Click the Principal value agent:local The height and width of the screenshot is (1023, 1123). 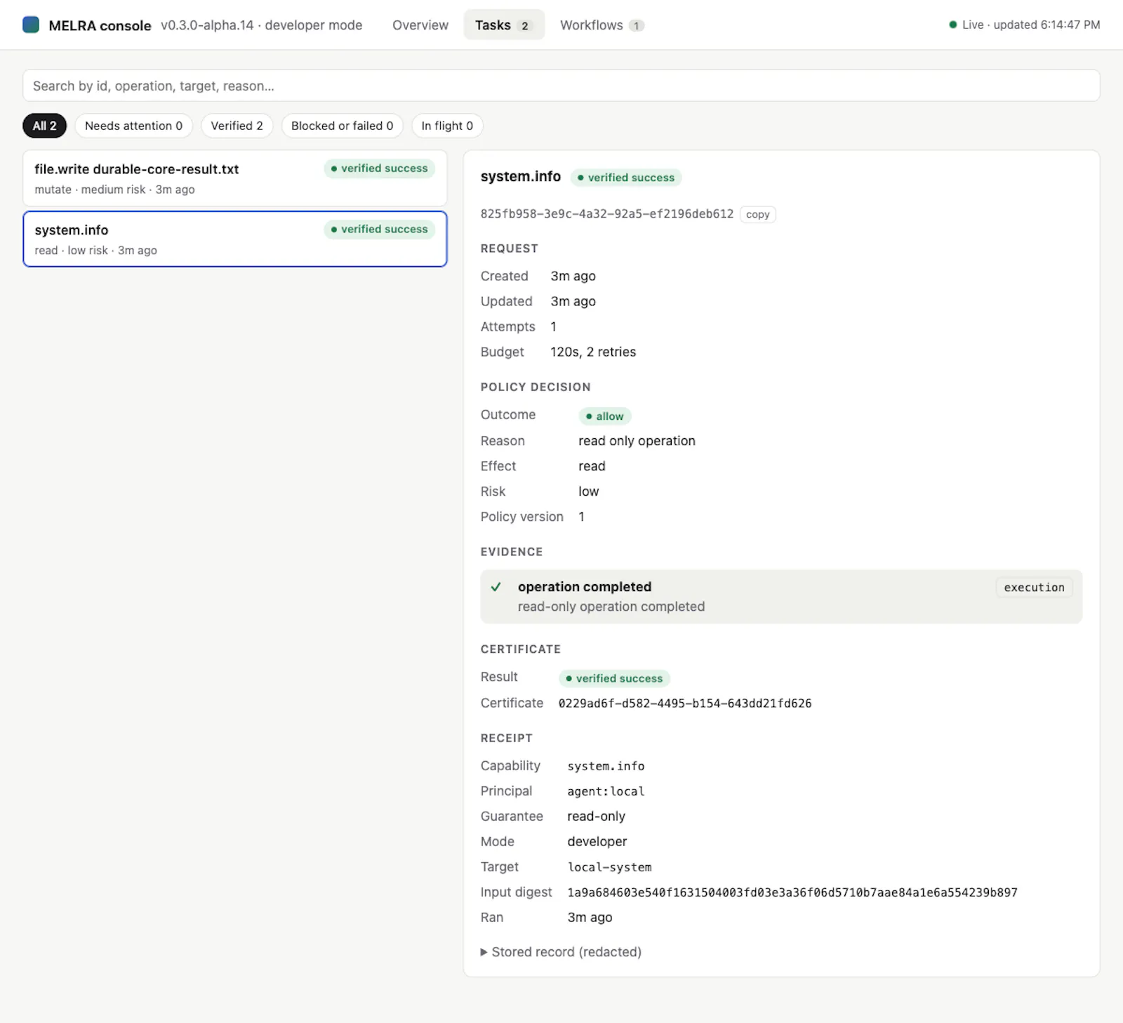(606, 791)
